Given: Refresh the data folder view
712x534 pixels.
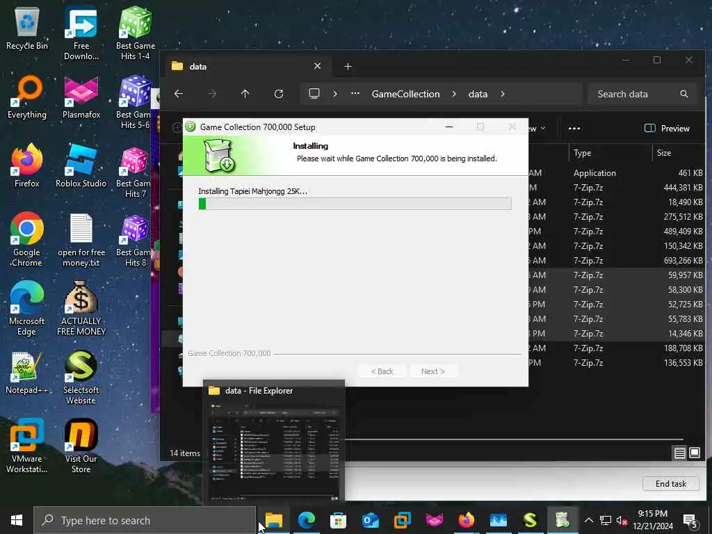Looking at the screenshot, I should pyautogui.click(x=279, y=94).
